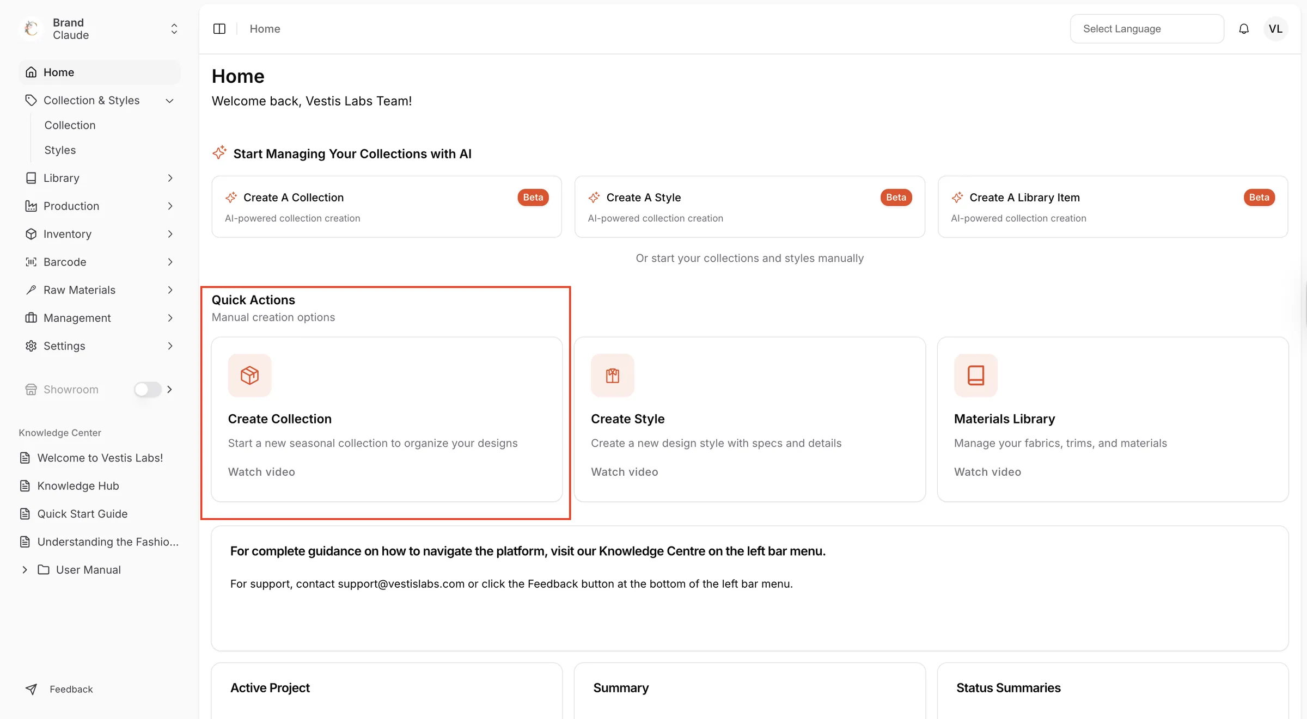Expand the Production submenu arrow
The image size is (1307, 719).
(170, 206)
